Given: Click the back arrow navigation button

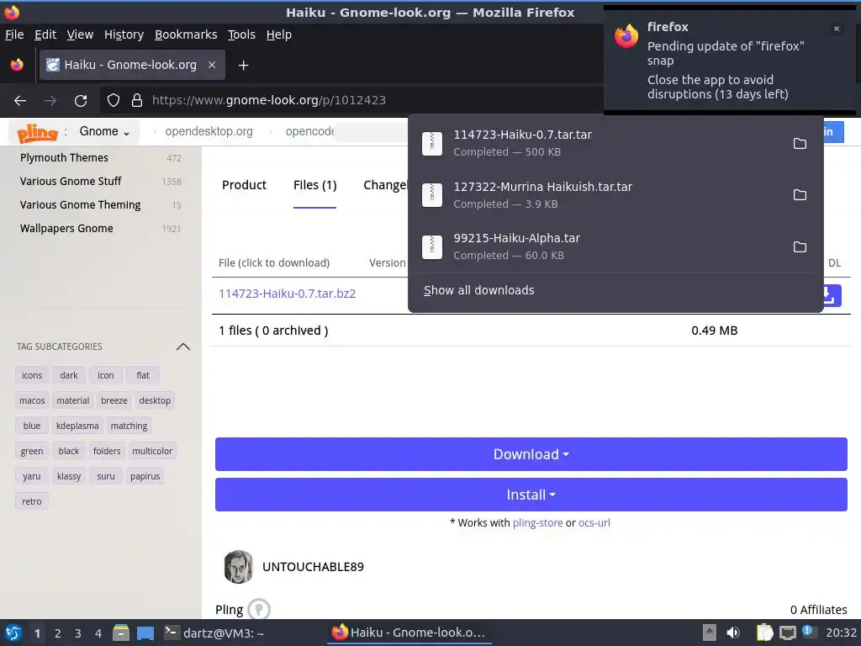Looking at the screenshot, I should tap(20, 101).
